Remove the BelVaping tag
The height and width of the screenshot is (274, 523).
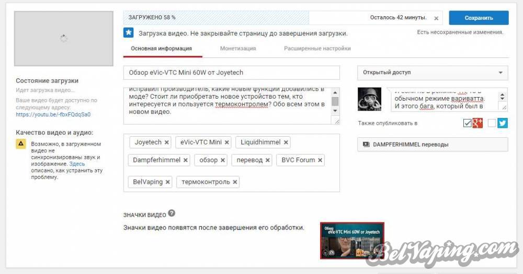point(167,182)
